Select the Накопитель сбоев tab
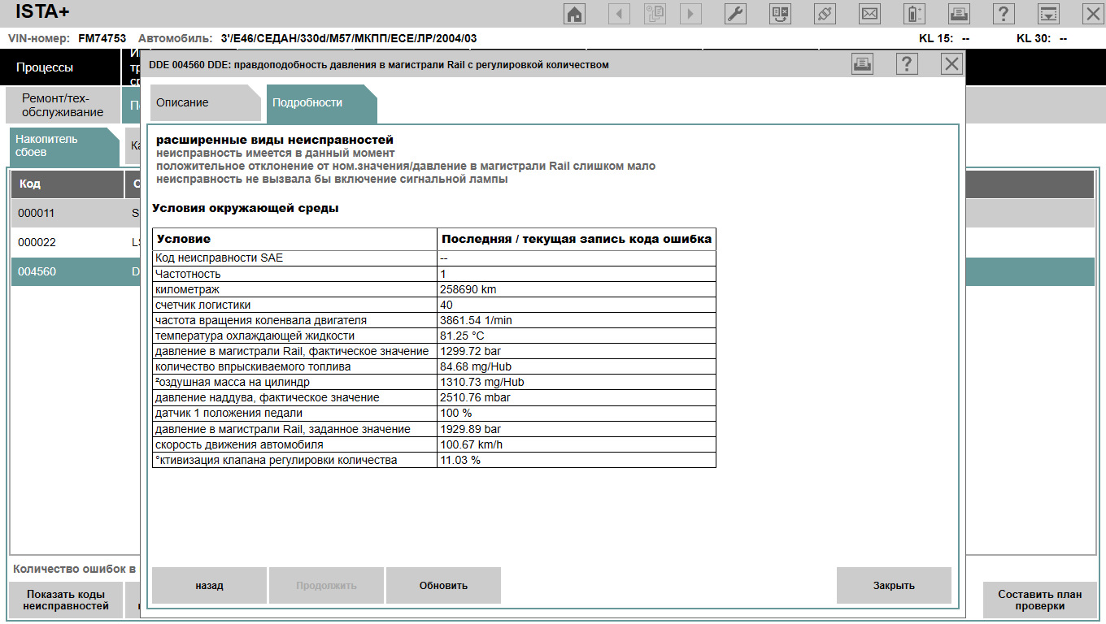1106x624 pixels. (x=65, y=145)
